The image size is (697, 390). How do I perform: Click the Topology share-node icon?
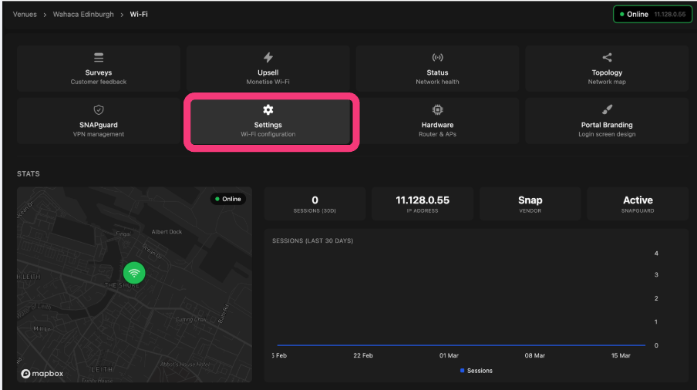607,58
